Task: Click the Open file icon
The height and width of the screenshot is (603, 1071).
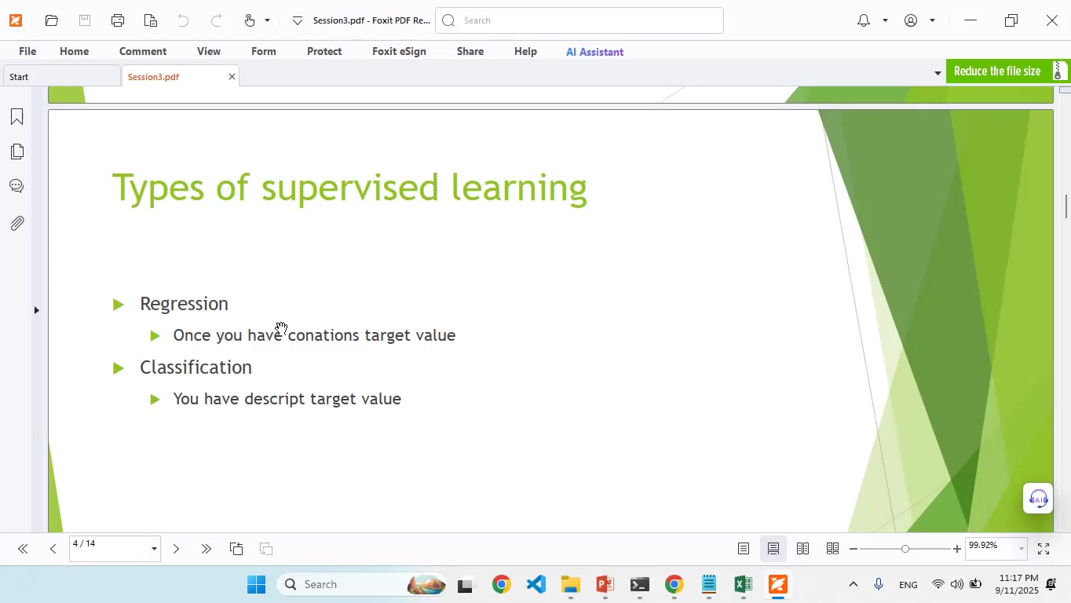Action: tap(51, 20)
